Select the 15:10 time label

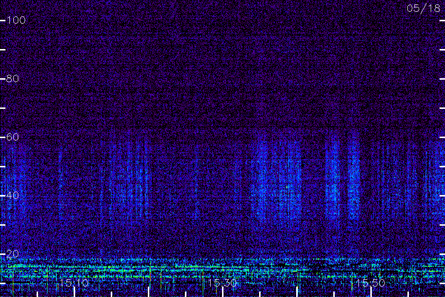[74, 283]
